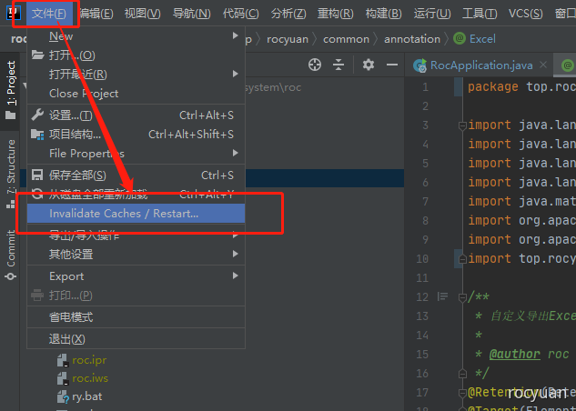Open the 代码(C) menu

click(240, 14)
